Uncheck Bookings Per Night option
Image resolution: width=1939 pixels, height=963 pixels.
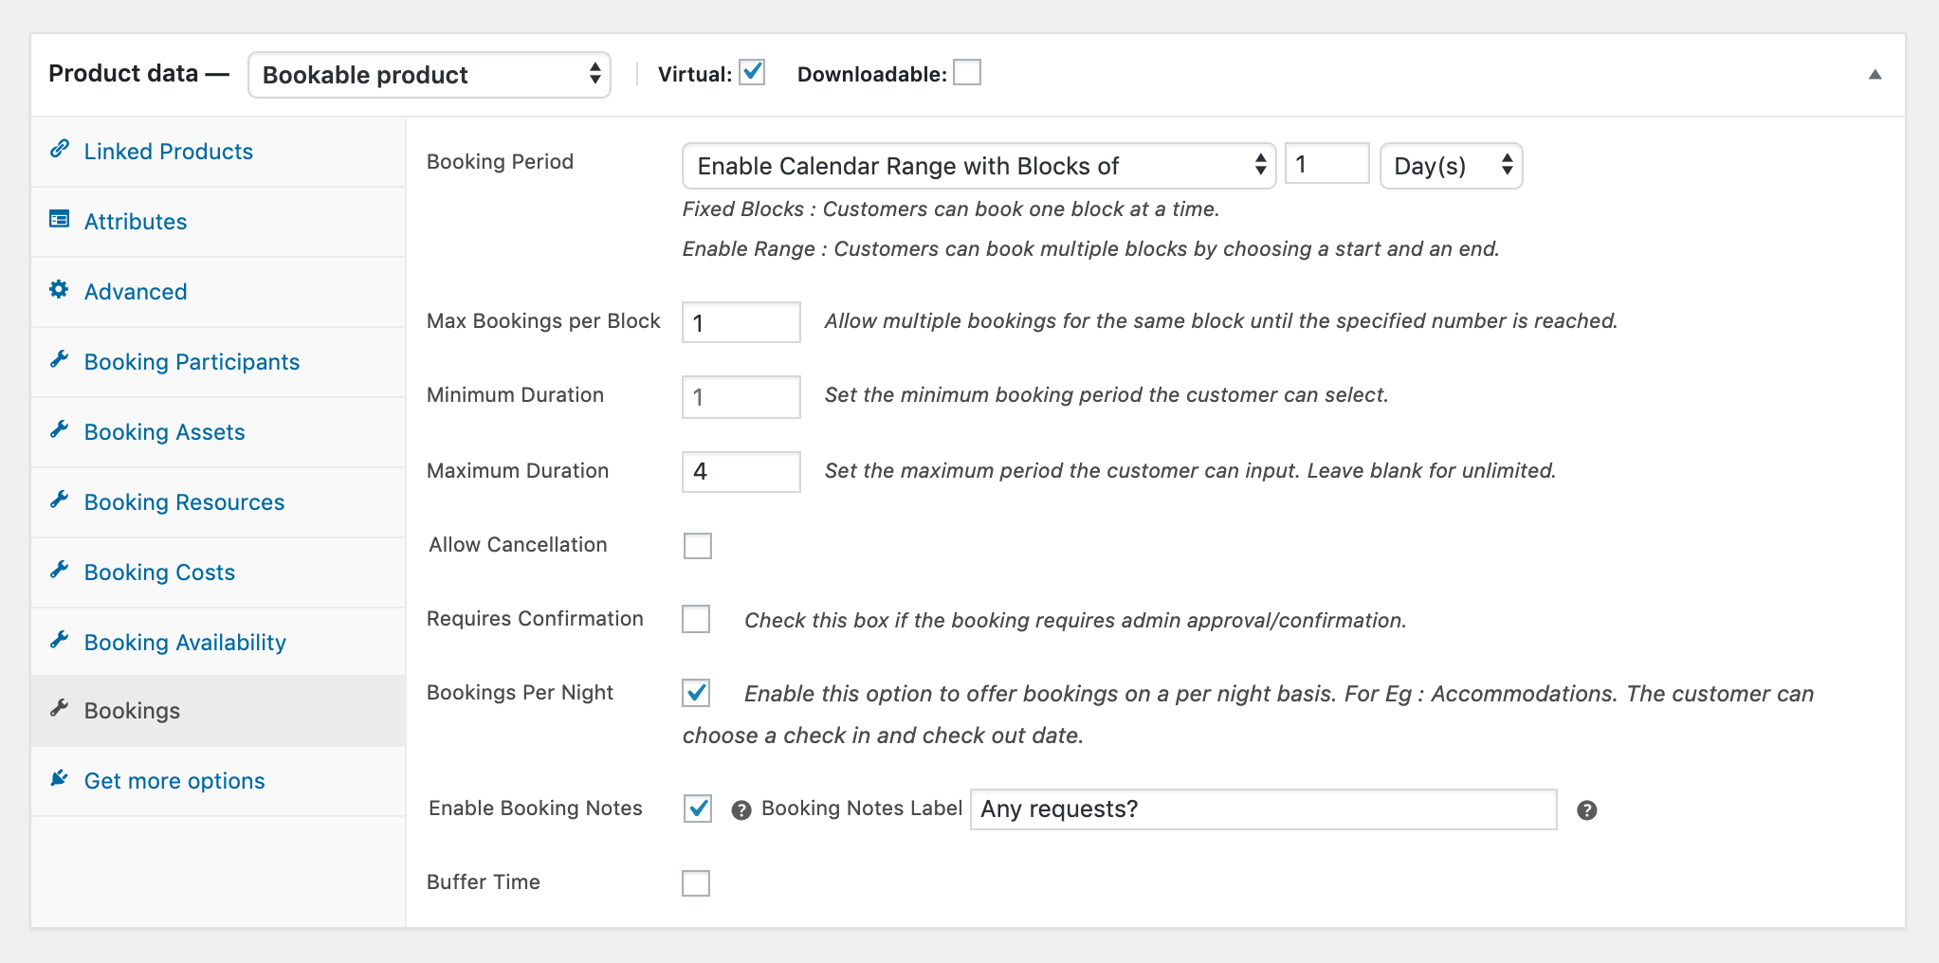coord(696,693)
